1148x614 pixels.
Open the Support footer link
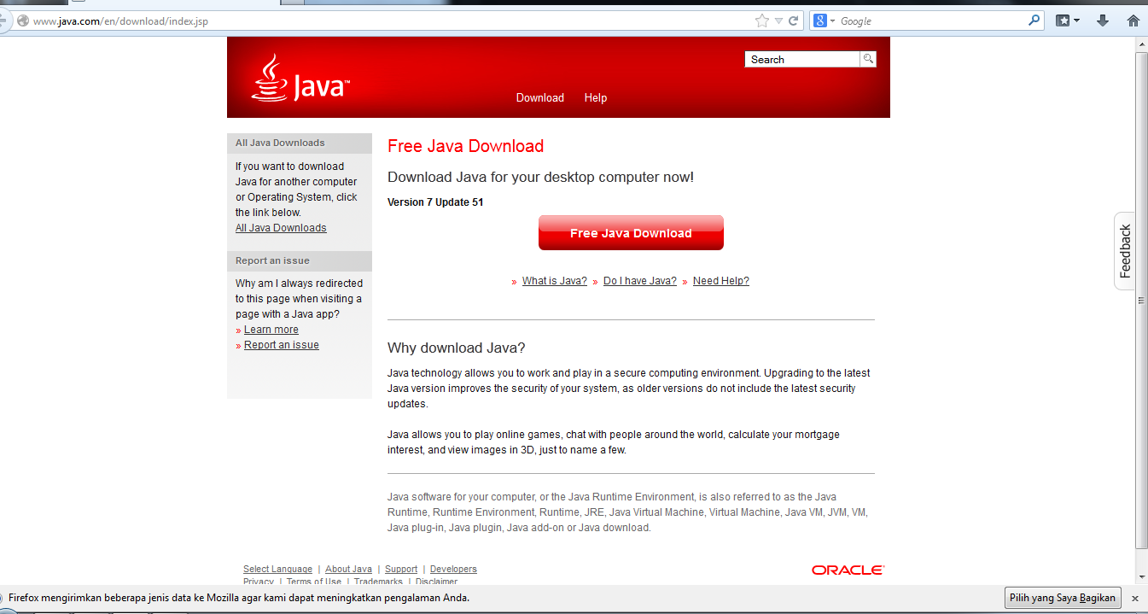[401, 569]
